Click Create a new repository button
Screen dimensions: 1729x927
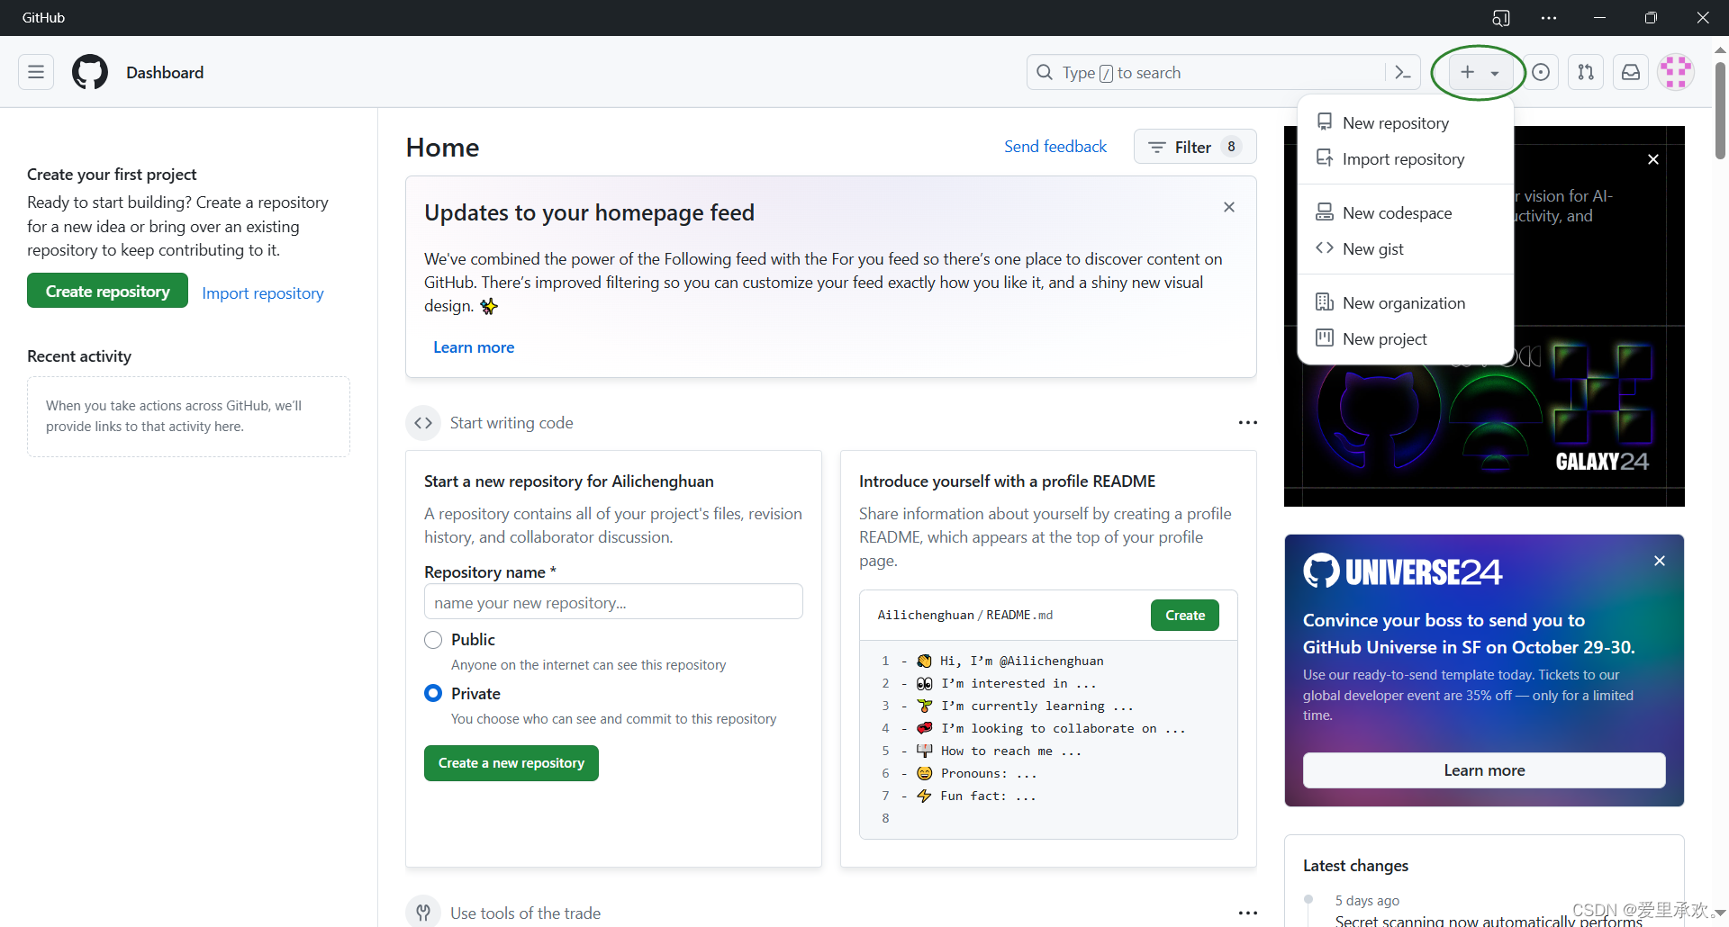pos(511,763)
